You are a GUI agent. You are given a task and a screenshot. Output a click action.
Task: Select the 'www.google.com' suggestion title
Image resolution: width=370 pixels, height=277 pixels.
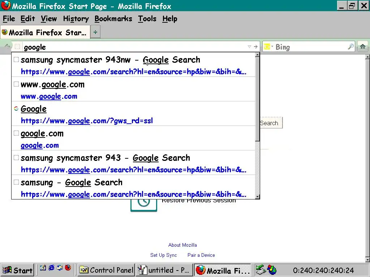[x=53, y=84]
